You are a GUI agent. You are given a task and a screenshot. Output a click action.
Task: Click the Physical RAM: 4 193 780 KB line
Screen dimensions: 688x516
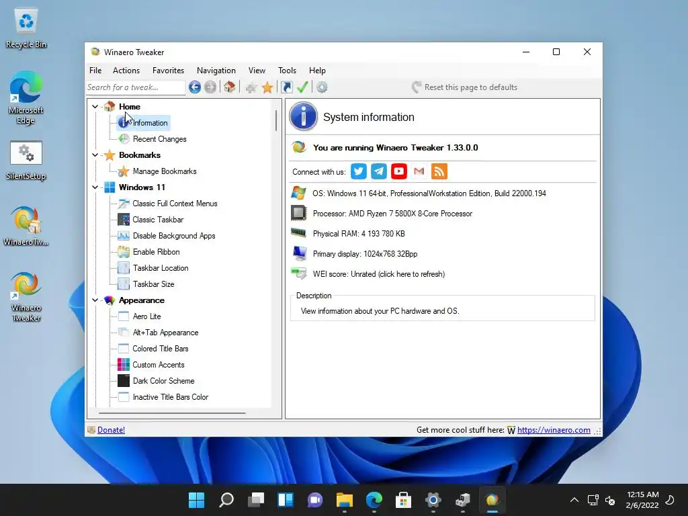359,234
